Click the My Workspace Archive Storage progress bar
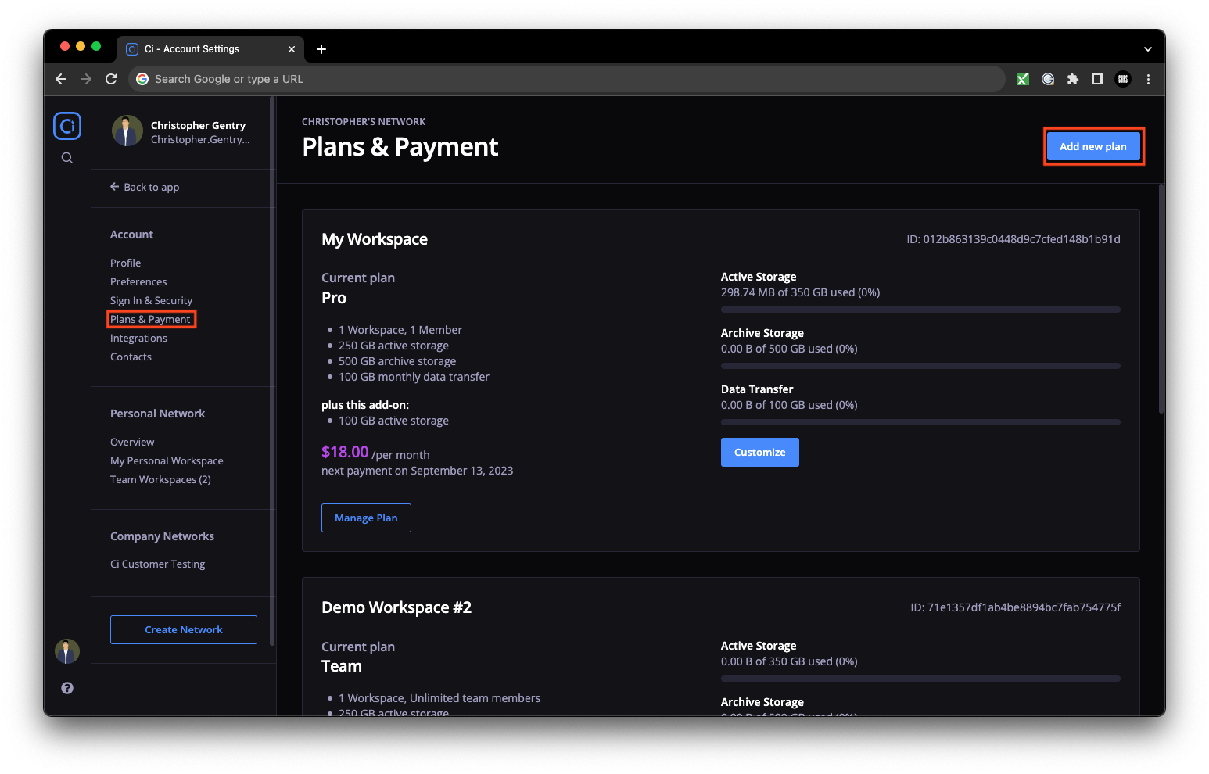Image resolution: width=1209 pixels, height=774 pixels. coord(920,366)
